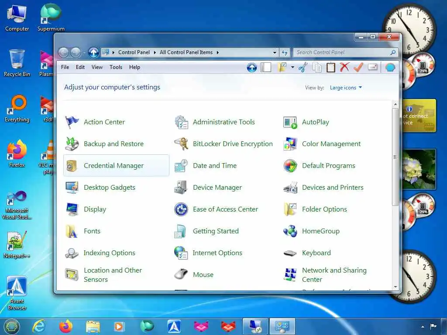The height and width of the screenshot is (335, 447).
Task: Expand the breadcrumb arrow after Control Panel
Action: [x=155, y=52]
